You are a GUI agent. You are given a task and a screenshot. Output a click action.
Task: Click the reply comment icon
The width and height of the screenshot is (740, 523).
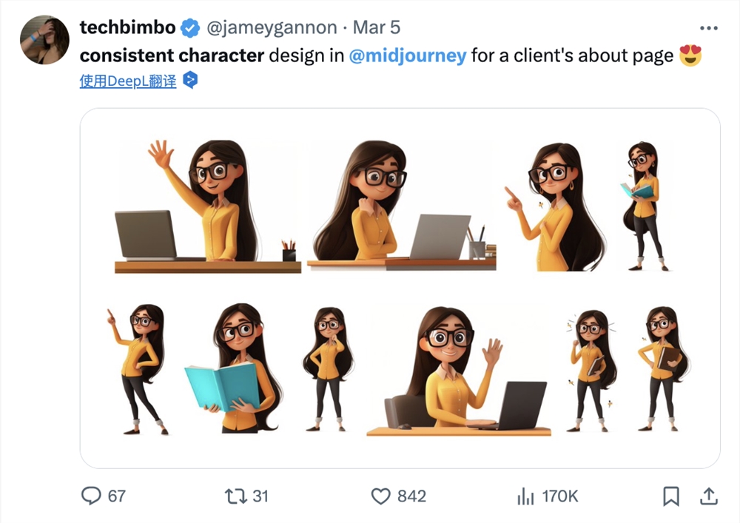[90, 496]
